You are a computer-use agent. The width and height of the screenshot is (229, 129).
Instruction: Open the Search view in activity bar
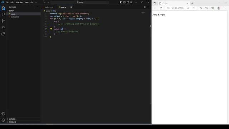click(x=3, y=14)
